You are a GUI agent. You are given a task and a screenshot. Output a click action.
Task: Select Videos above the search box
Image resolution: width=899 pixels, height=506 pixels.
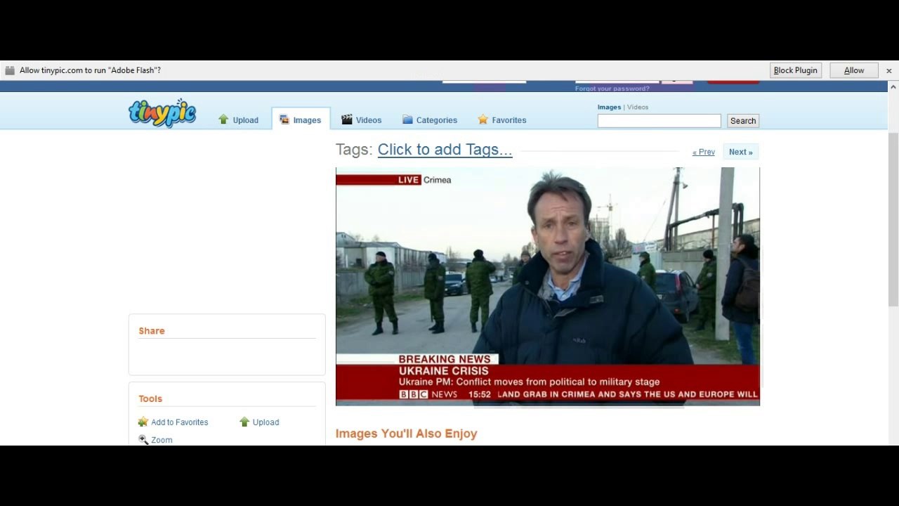tap(638, 108)
